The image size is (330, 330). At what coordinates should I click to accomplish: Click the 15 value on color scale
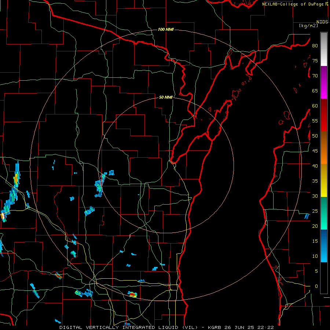[315, 241]
